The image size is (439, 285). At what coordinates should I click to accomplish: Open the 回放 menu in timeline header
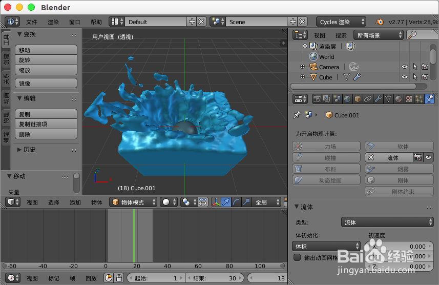click(91, 278)
